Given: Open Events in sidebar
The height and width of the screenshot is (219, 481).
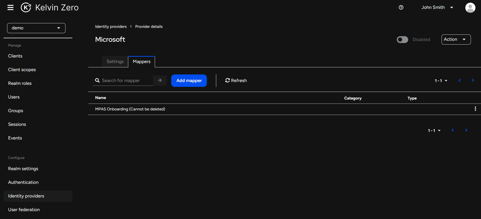Looking at the screenshot, I should (x=15, y=138).
